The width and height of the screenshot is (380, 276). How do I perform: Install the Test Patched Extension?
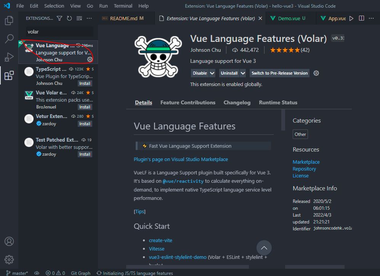[x=85, y=154]
